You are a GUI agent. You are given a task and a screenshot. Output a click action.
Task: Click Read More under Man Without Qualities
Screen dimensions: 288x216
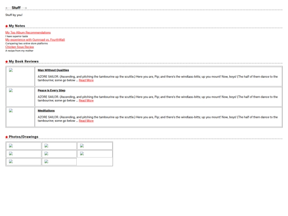(86, 80)
